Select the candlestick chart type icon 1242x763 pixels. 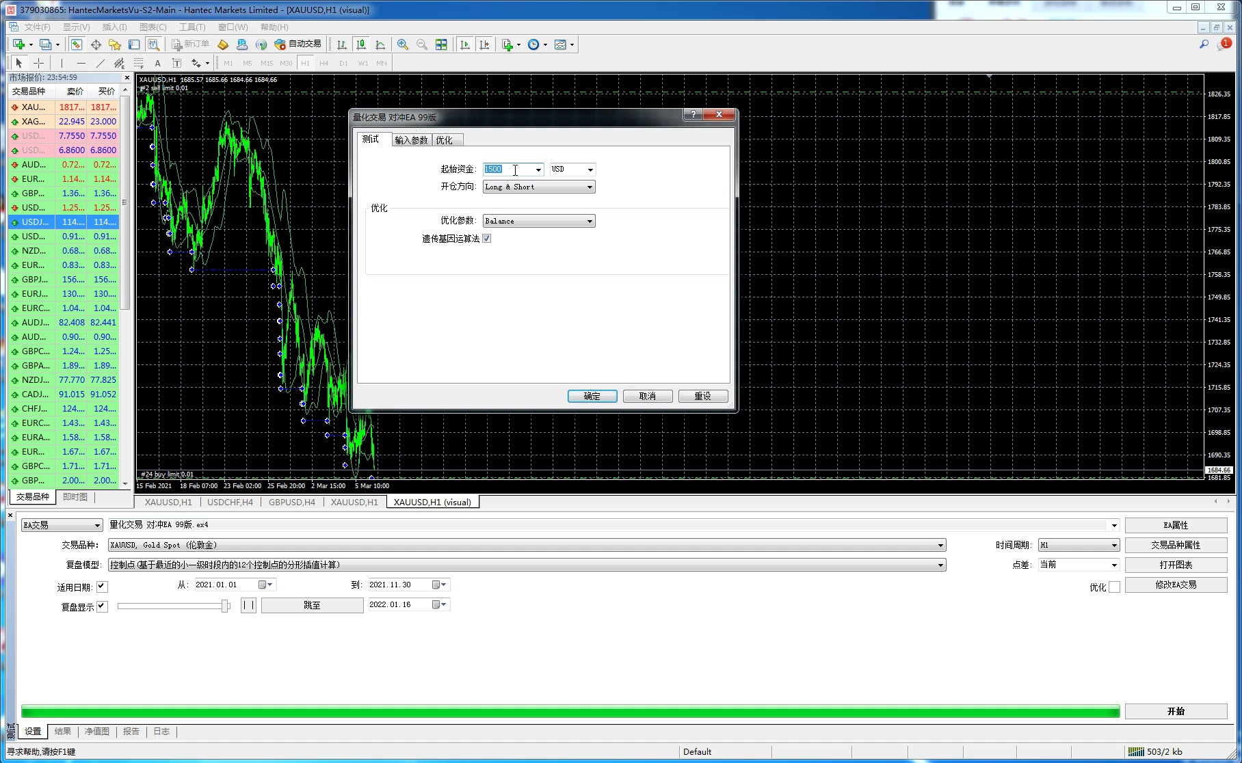[x=361, y=44]
